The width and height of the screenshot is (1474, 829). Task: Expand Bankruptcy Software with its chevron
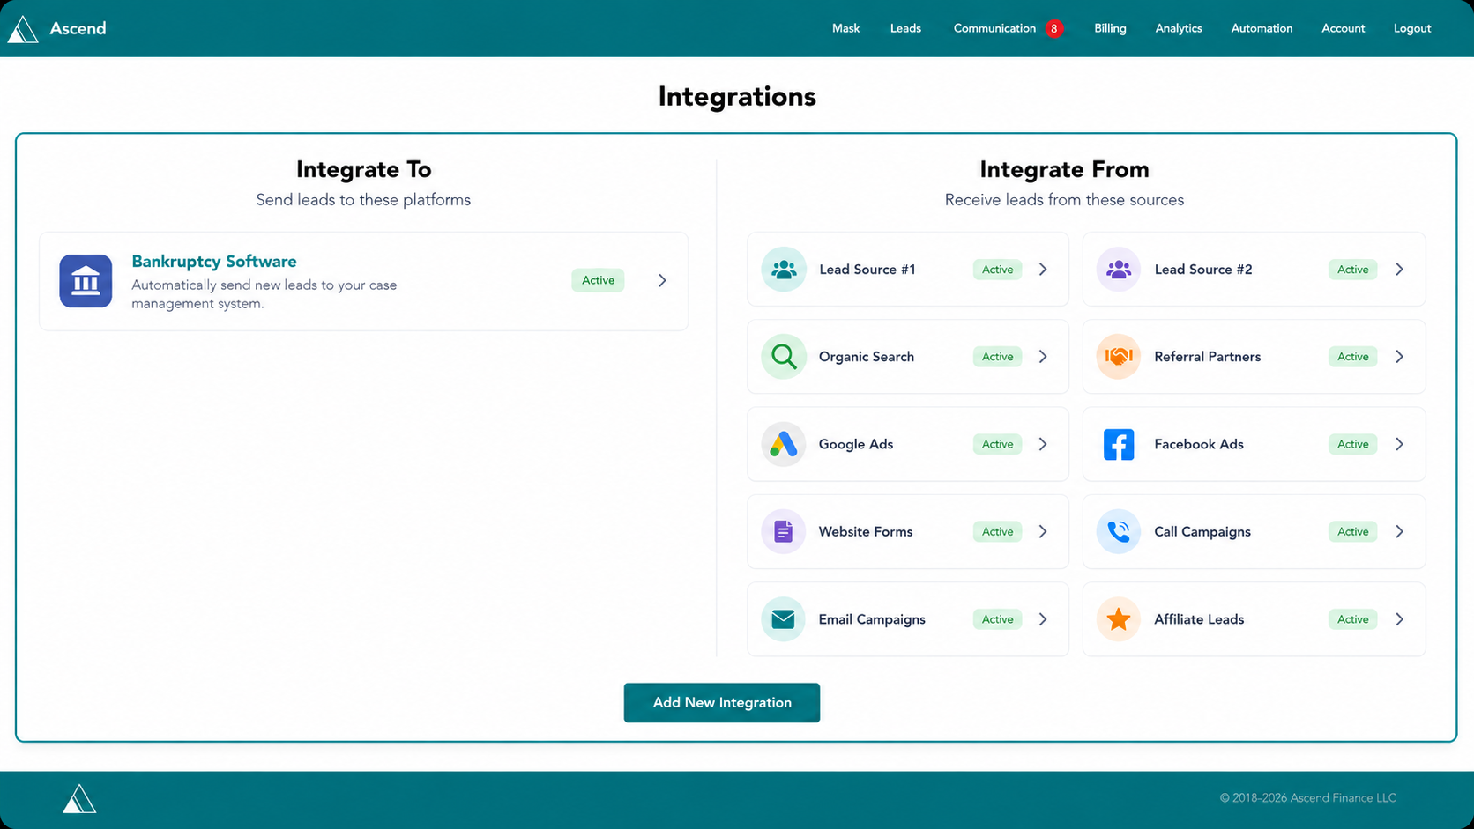(662, 280)
